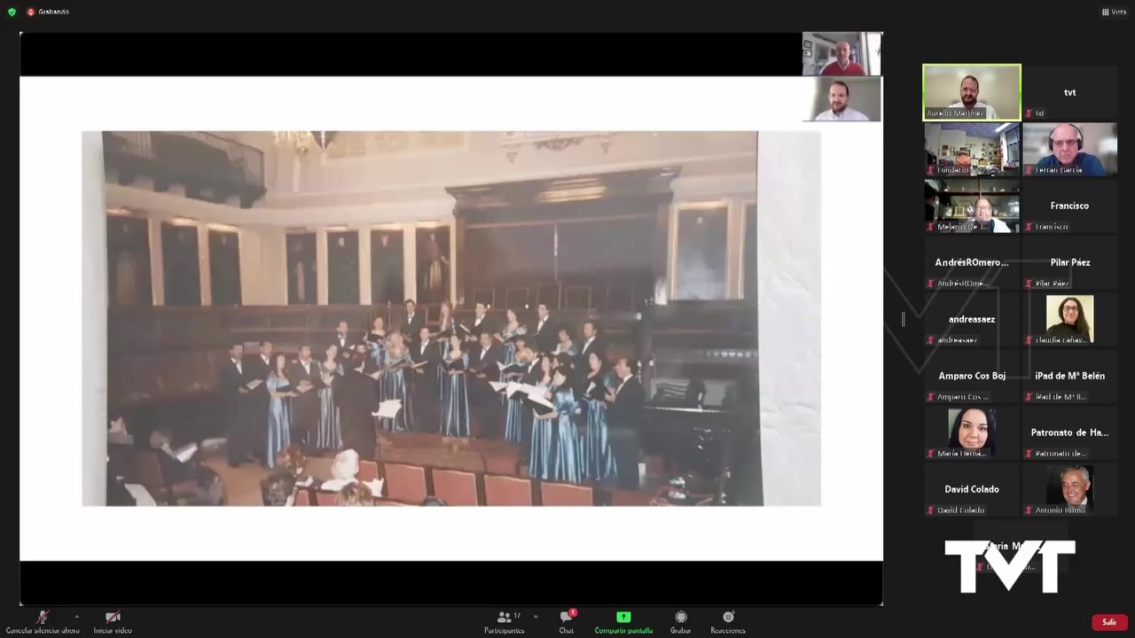Screen dimensions: 1135x638
Task: Open the Reacciones menu
Action: (728, 622)
